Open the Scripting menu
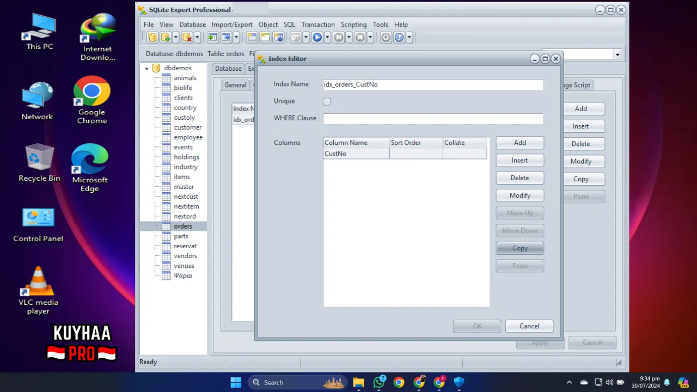 [353, 24]
